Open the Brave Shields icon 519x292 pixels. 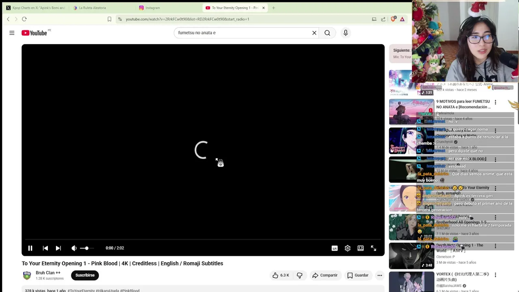pos(393,19)
